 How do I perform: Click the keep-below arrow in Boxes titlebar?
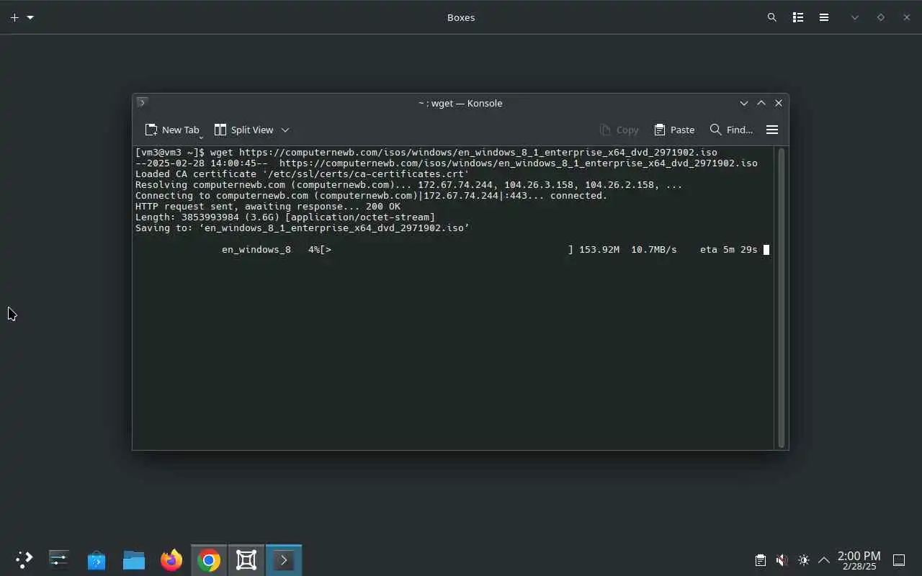click(x=855, y=17)
